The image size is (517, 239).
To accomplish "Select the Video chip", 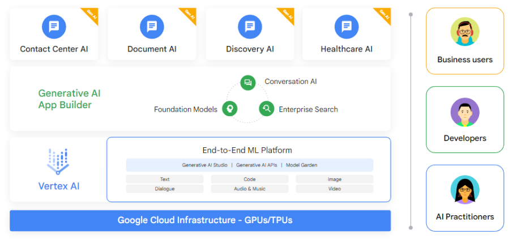I will click(x=334, y=189).
